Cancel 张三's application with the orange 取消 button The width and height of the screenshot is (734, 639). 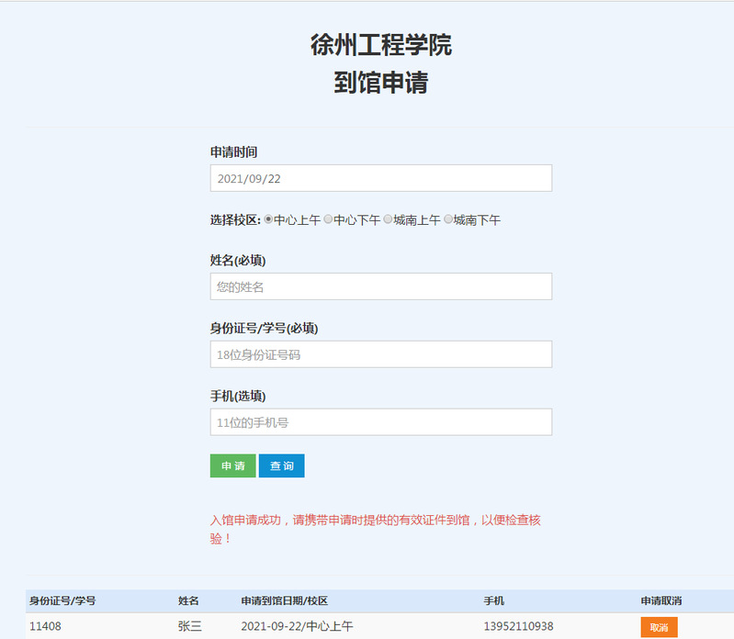pyautogui.click(x=659, y=627)
